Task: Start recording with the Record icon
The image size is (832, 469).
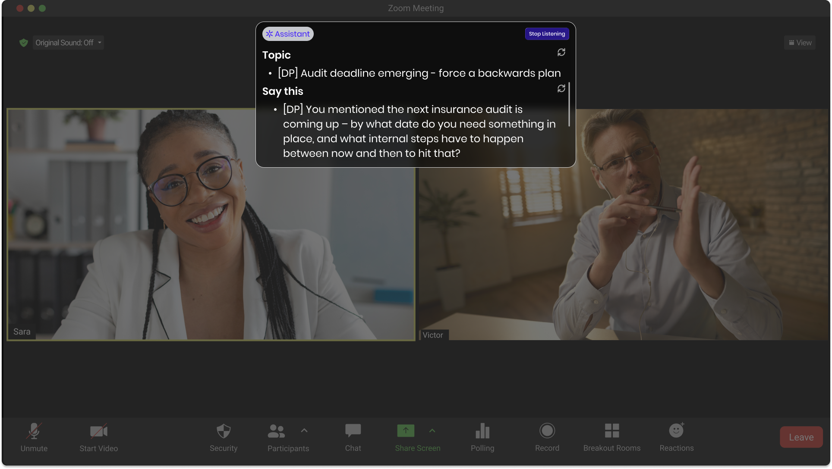Action: [547, 431]
